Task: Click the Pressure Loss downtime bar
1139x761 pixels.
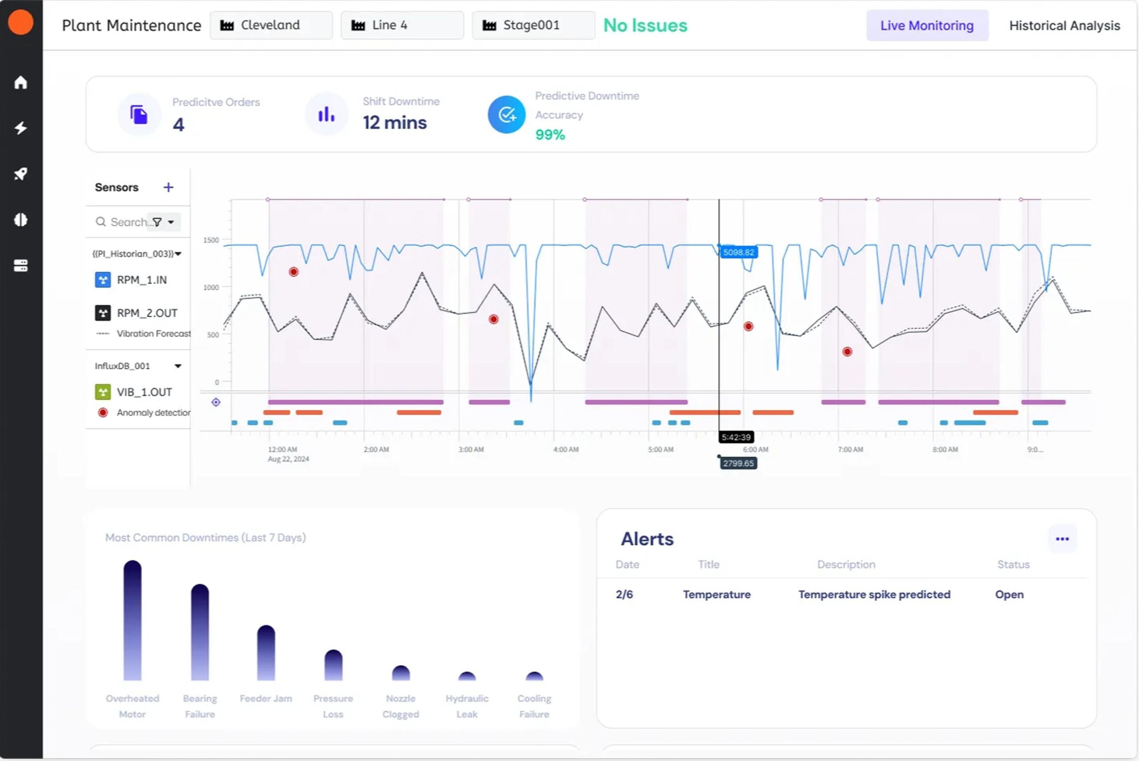Action: [x=334, y=665]
